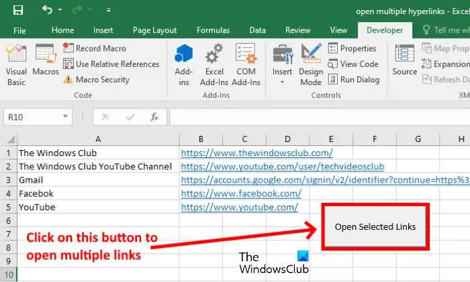The height and width of the screenshot is (282, 470).
Task: Select column B header
Action: click(201, 139)
